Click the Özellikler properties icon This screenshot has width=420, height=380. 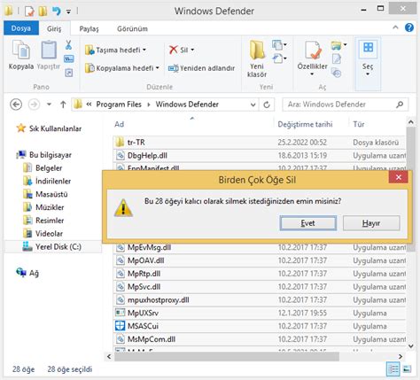tap(313, 50)
